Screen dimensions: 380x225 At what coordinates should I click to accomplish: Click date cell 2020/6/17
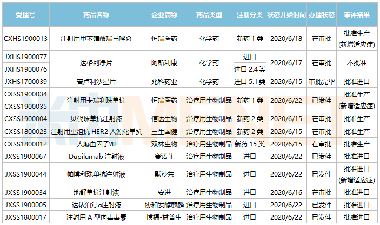click(286, 63)
